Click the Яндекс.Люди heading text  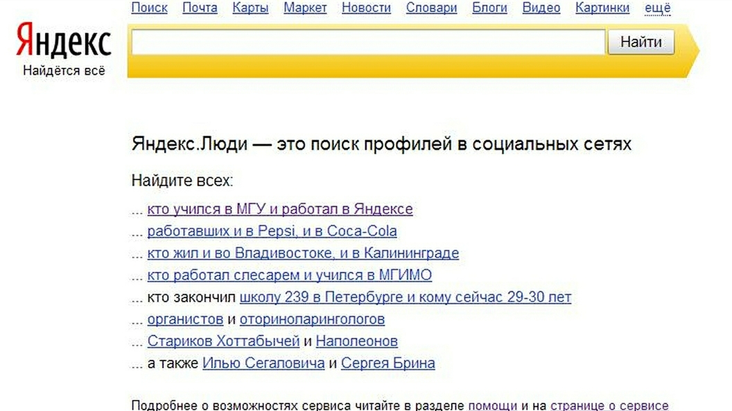click(381, 144)
